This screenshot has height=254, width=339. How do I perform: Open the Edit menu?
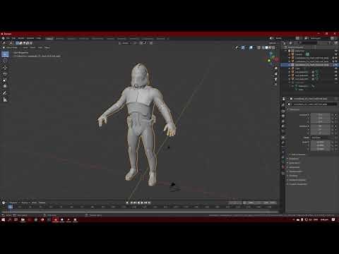tap(13, 38)
